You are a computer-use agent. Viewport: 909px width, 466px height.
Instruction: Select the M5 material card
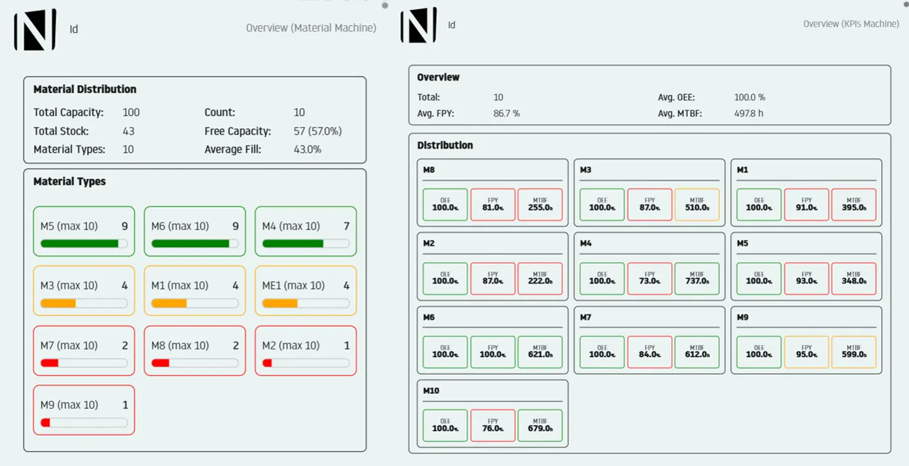(x=84, y=231)
